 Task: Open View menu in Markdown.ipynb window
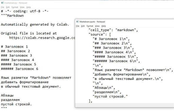click(97, 26)
